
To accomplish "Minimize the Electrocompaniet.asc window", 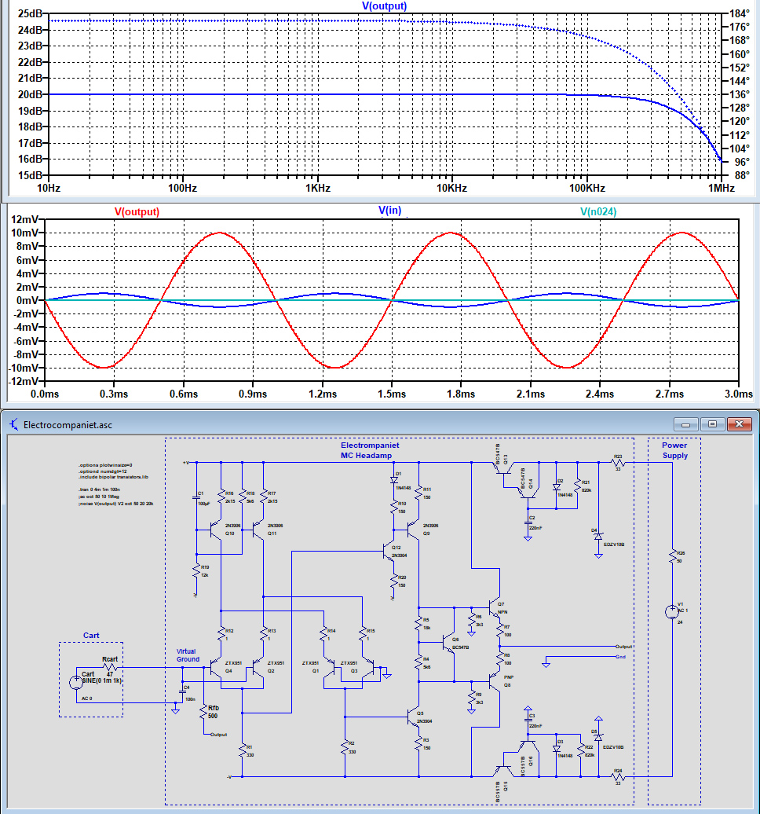I will 686,424.
